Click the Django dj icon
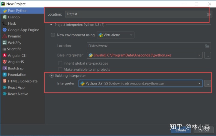The image size is (216, 136). [4, 17]
